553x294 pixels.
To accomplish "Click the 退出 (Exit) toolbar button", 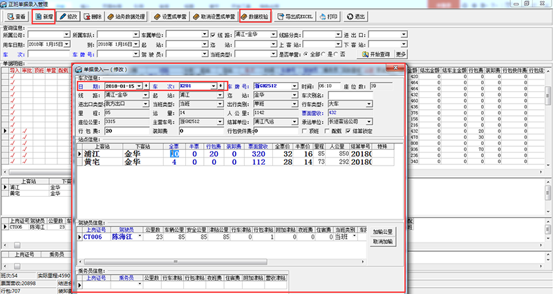I will pyautogui.click(x=355, y=17).
